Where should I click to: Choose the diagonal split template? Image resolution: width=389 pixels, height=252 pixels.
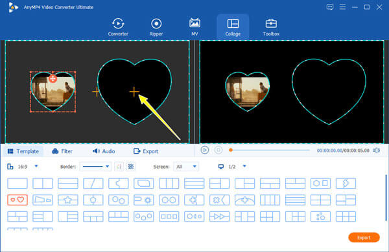(x=93, y=184)
